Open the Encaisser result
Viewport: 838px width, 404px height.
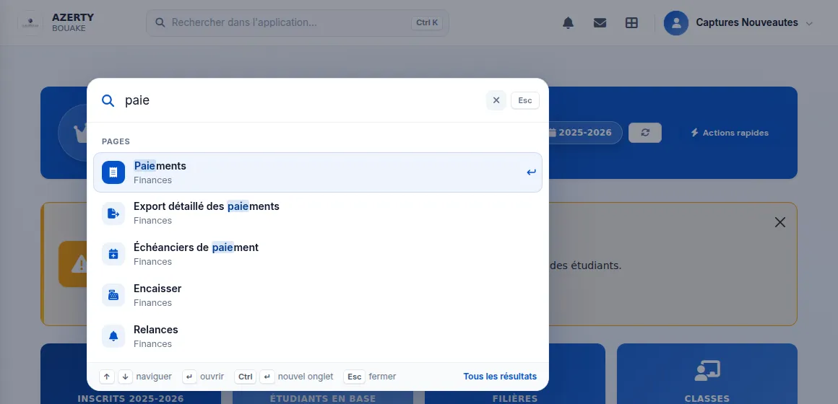point(317,295)
